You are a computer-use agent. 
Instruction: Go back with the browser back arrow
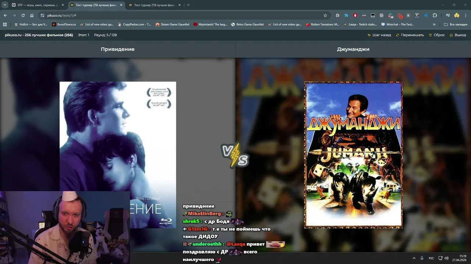(5, 15)
